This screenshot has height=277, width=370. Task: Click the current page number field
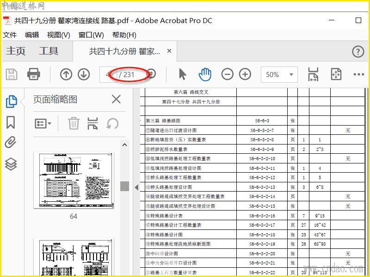click(x=108, y=75)
